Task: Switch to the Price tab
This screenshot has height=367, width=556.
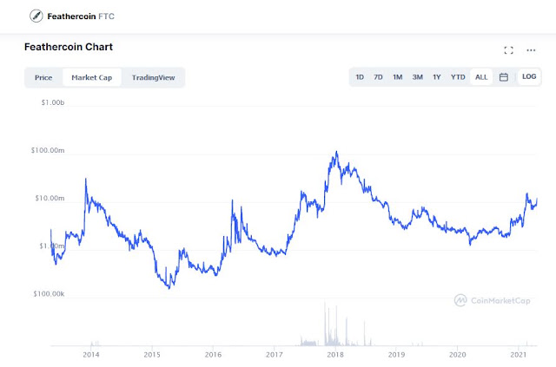Action: [43, 77]
